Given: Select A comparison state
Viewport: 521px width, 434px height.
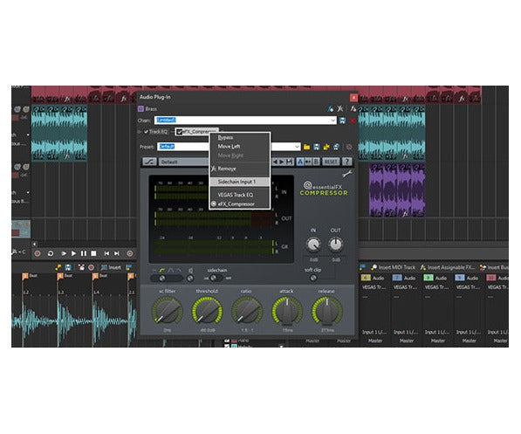Looking at the screenshot, I should click(x=300, y=162).
